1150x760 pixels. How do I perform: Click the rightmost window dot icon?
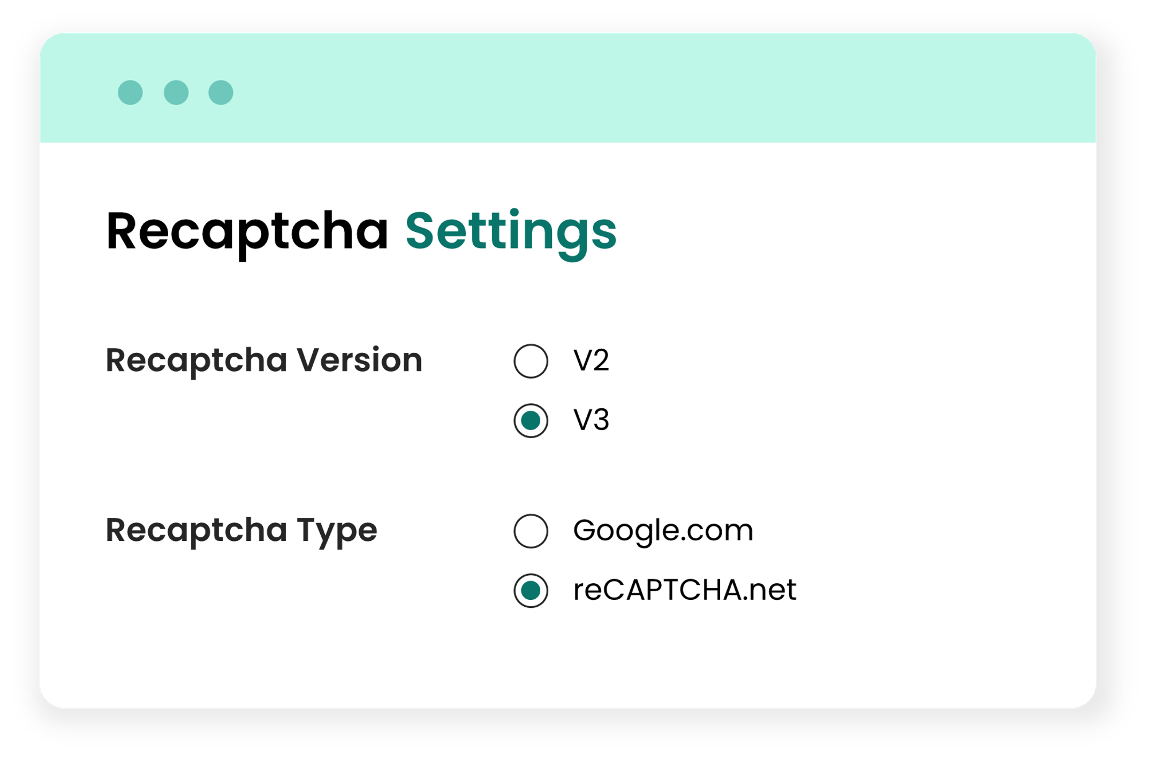[x=221, y=93]
